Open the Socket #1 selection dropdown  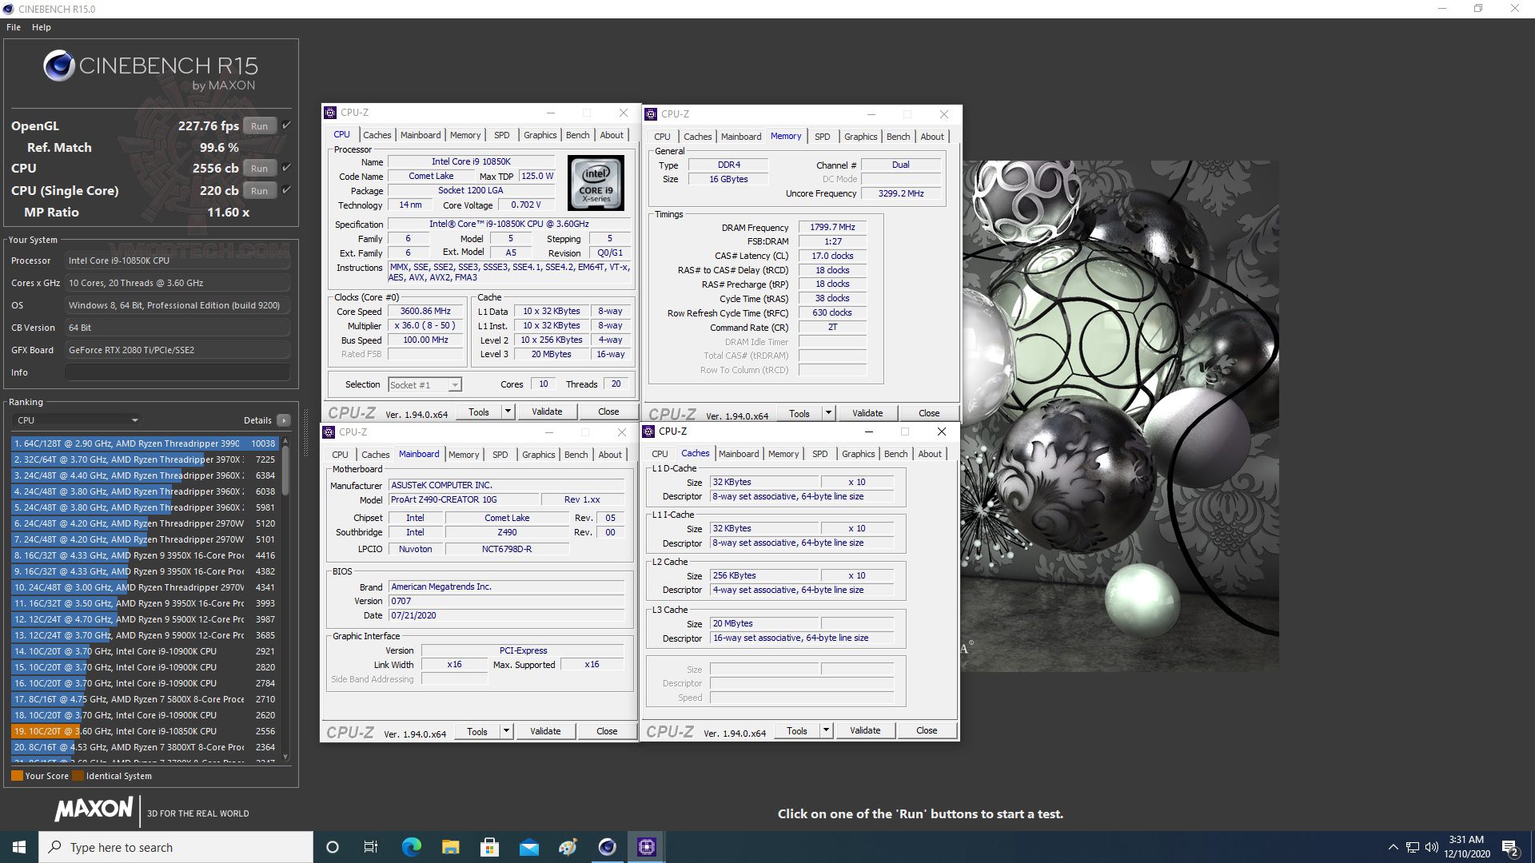(x=425, y=385)
